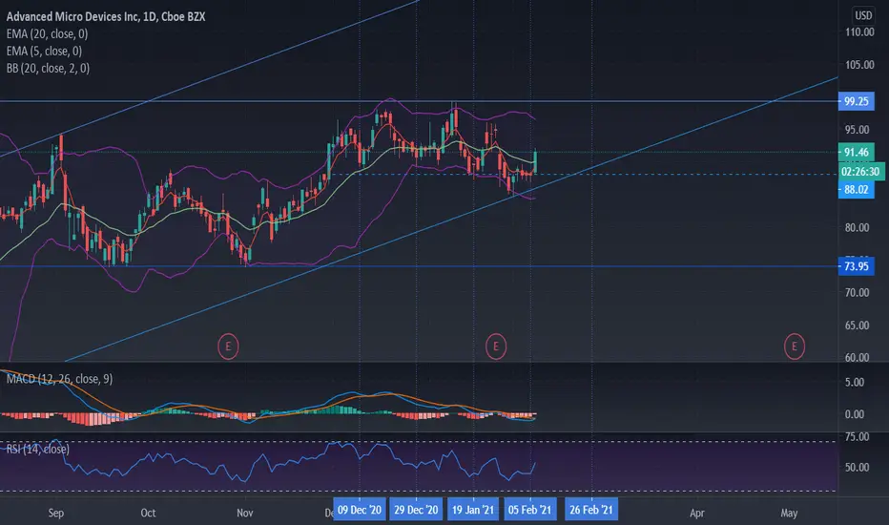
Task: Select the BB (20, close, 2, 0) indicator legend
Action: 49,68
